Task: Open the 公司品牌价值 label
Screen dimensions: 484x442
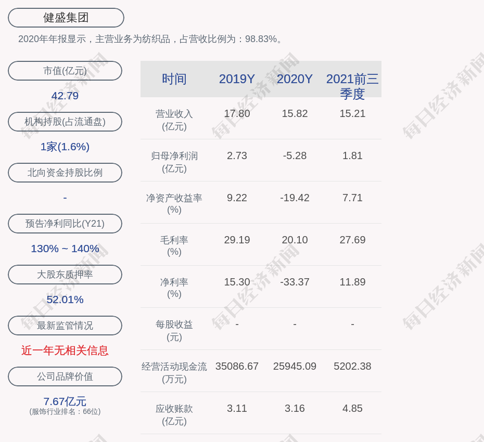Action: [65, 376]
